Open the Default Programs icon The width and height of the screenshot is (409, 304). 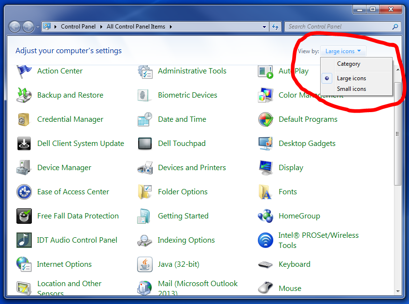pos(266,119)
